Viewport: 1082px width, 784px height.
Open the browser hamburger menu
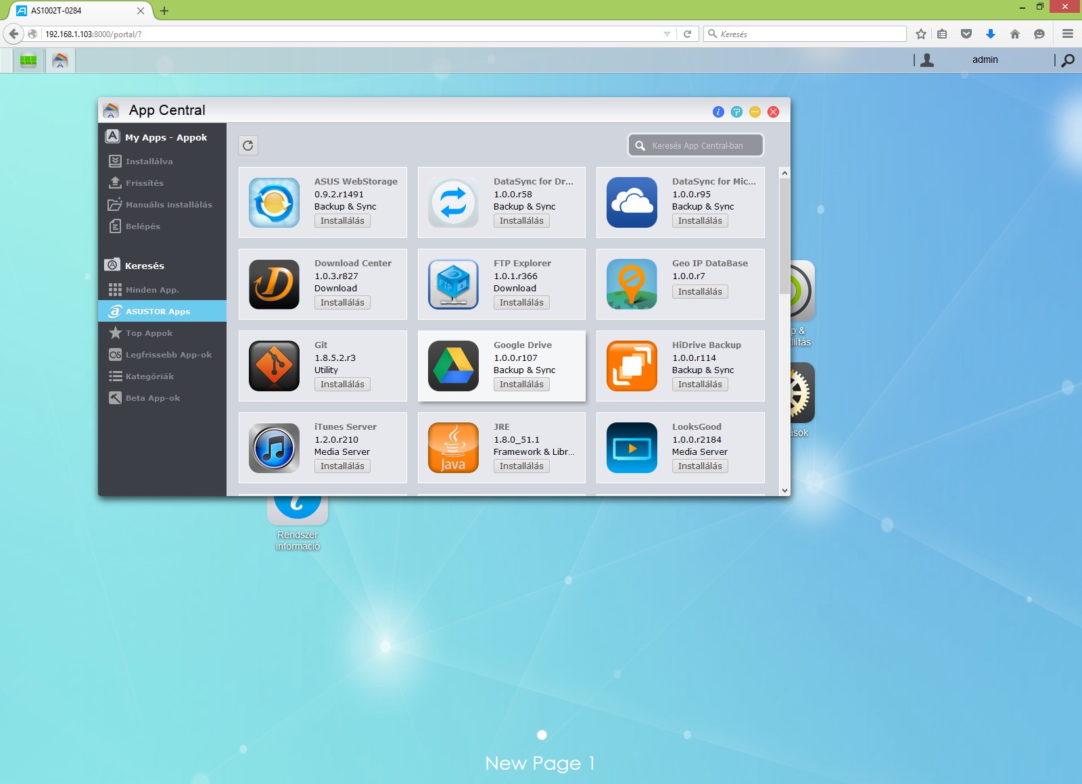1068,34
